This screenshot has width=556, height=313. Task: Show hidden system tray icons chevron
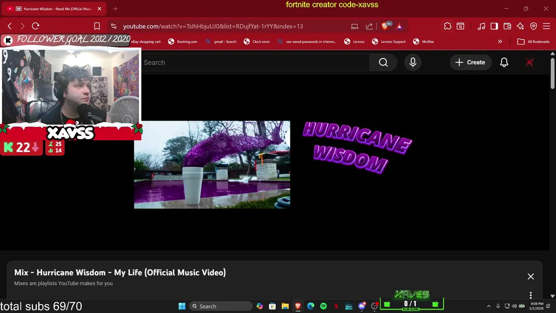tap(489, 306)
